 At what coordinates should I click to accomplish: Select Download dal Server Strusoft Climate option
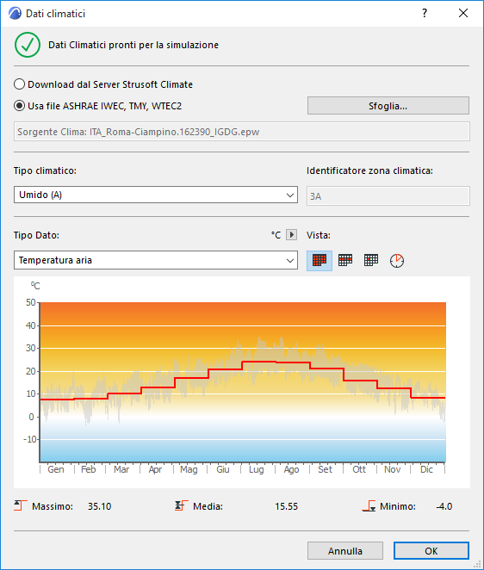click(103, 84)
